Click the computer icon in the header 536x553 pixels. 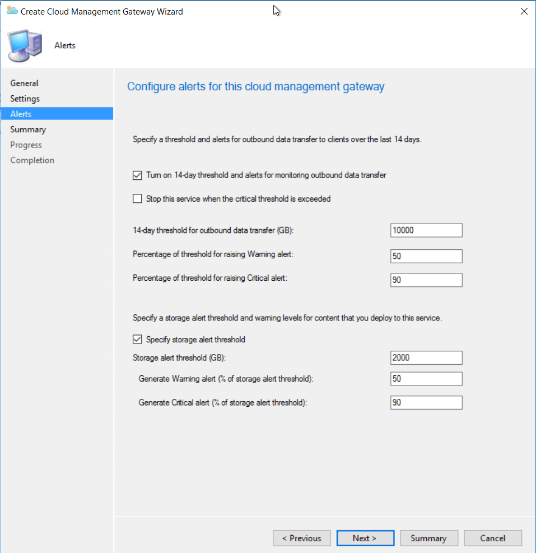click(x=24, y=46)
